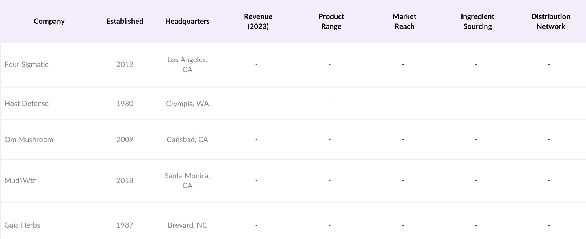Open the Four Sigmatic company entry
Screen dimensions: 586x239
point(26,64)
